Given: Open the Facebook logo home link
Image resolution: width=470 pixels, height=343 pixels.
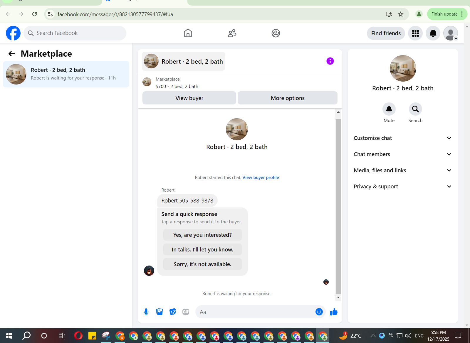Looking at the screenshot, I should [13, 33].
